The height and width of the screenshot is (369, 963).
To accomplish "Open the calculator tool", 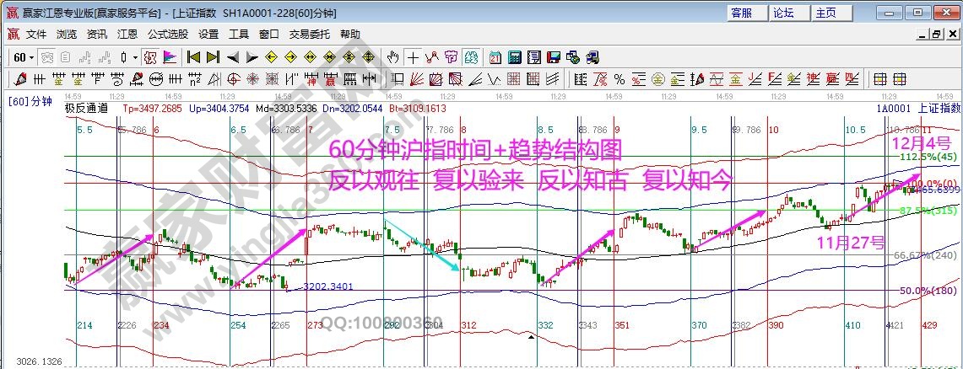I will [514, 57].
